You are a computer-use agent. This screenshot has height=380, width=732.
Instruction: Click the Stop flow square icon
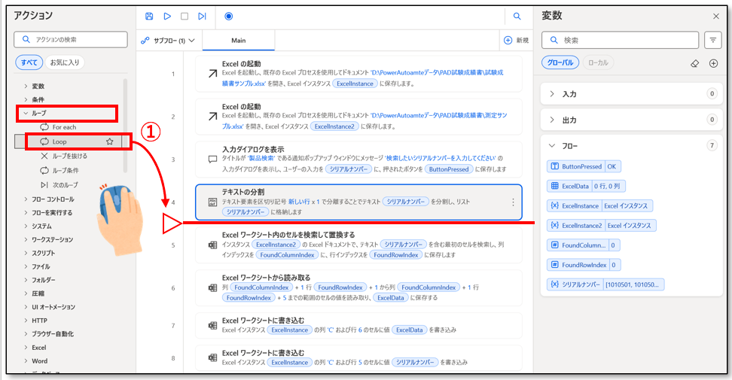point(185,16)
